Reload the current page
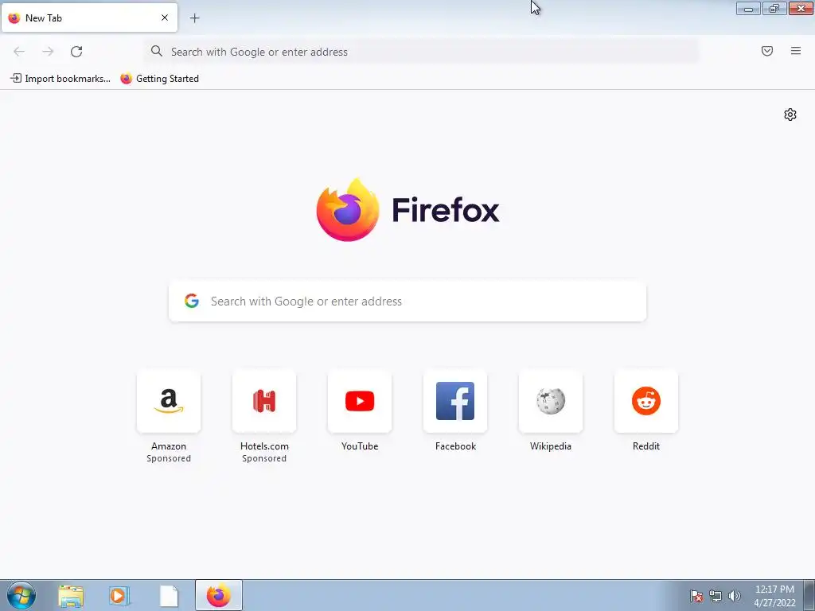This screenshot has width=815, height=611. click(x=76, y=52)
